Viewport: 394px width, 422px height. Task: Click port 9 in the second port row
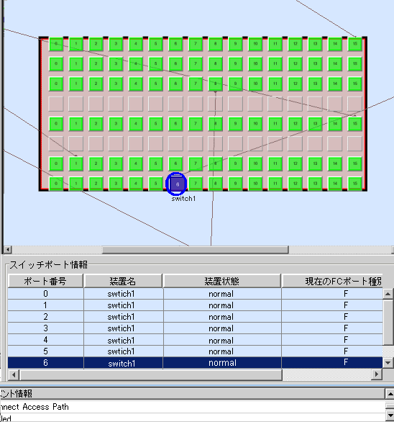(x=235, y=64)
